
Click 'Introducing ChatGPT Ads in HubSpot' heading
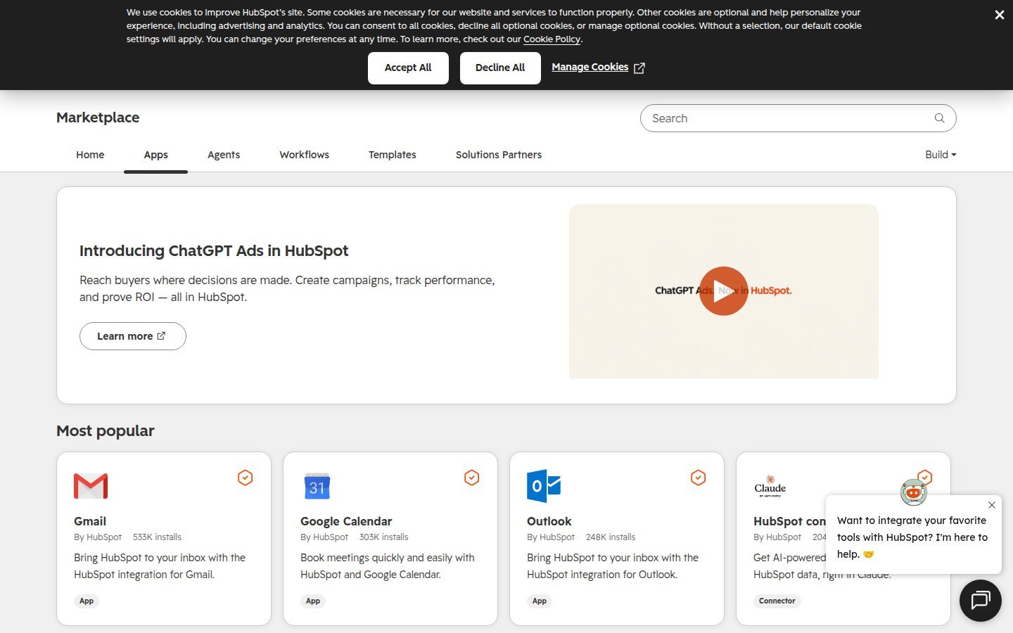214,251
